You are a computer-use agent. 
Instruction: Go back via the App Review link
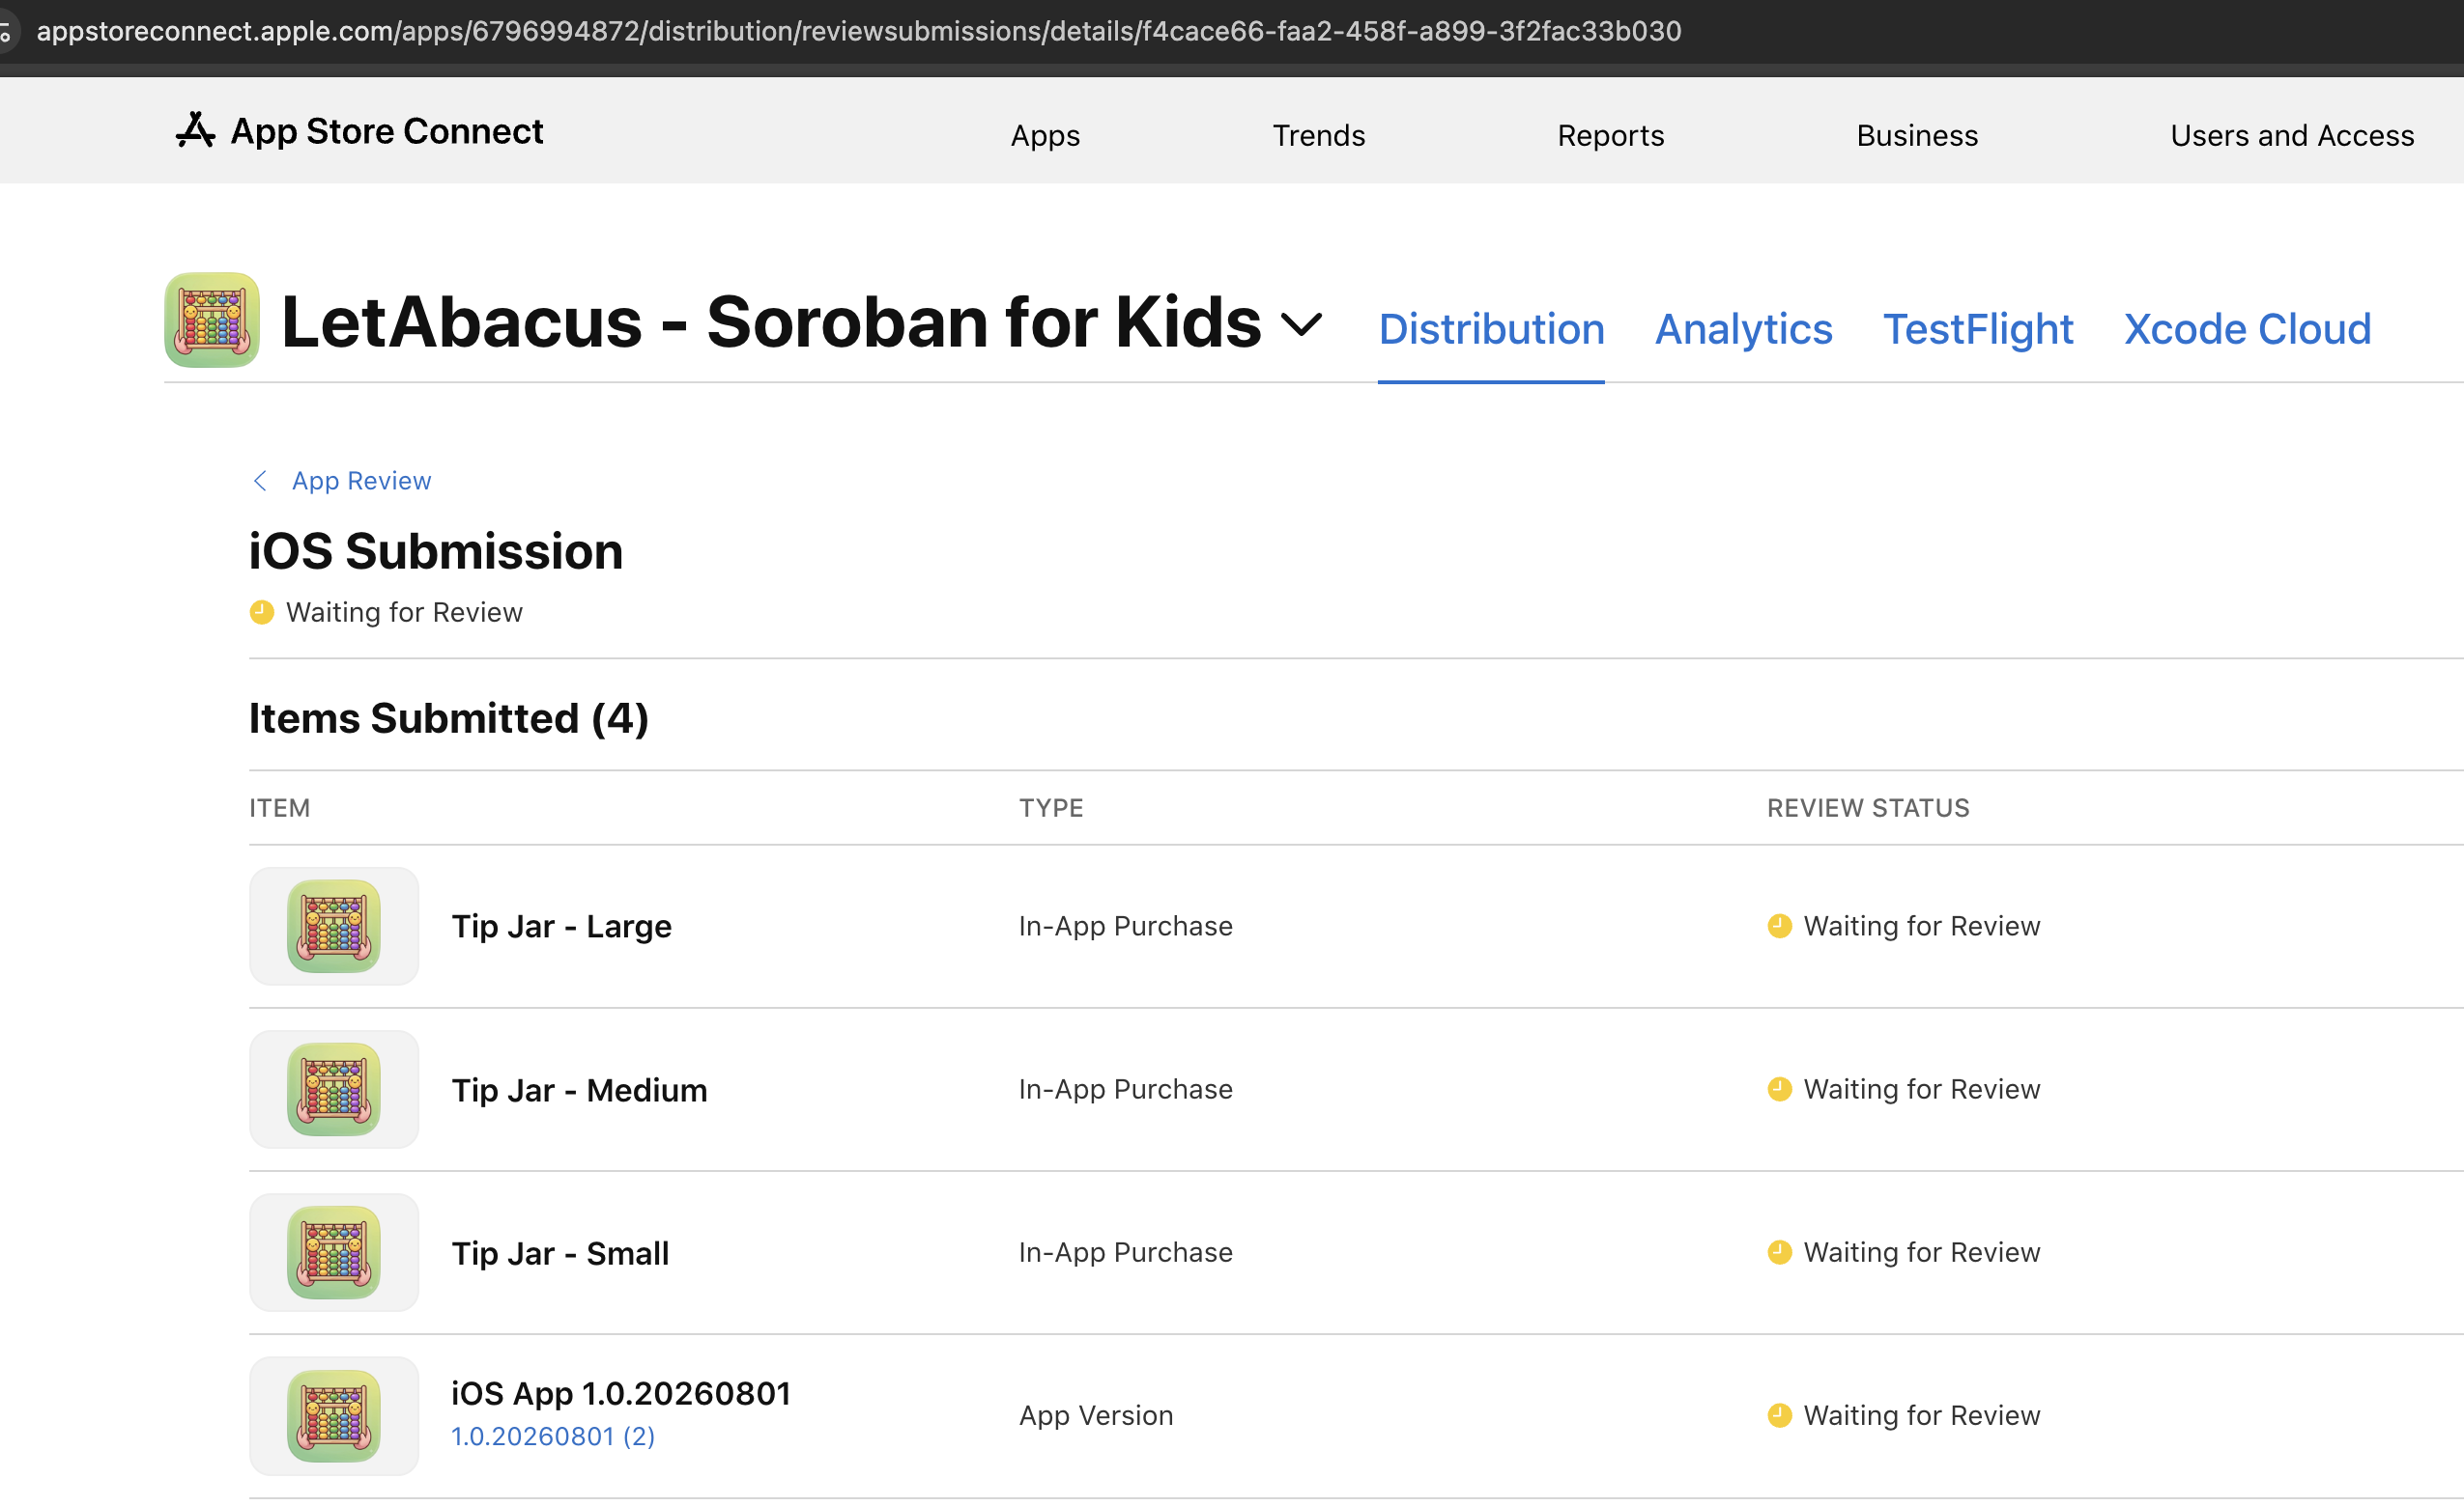point(361,481)
